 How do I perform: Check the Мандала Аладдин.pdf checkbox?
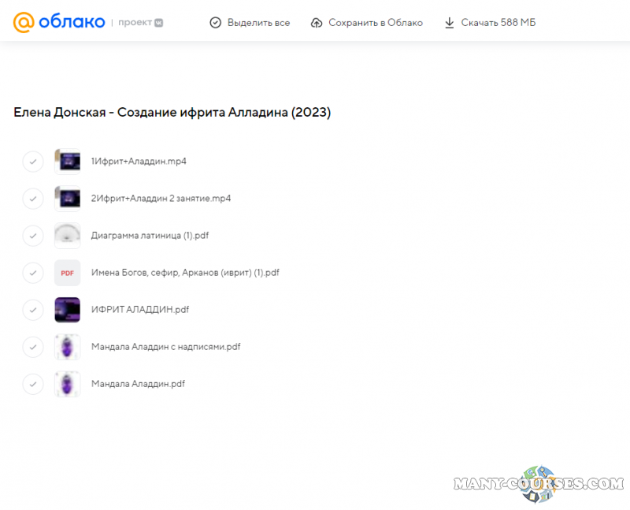[33, 384]
